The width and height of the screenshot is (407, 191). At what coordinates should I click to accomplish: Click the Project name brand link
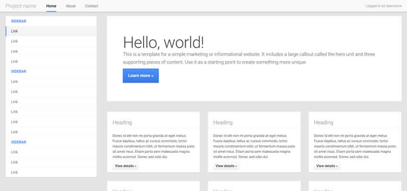[x=21, y=6]
